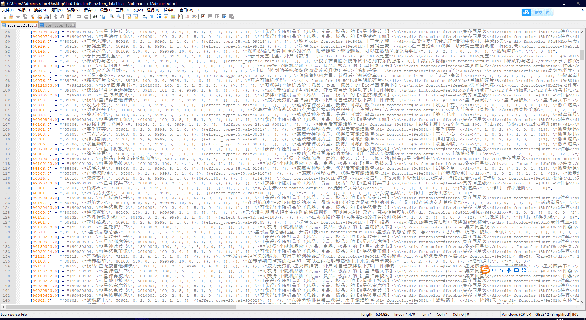Viewport: 586px width, 320px height.
Task: Undo the last action with the Undo arrow
Action: point(79,16)
